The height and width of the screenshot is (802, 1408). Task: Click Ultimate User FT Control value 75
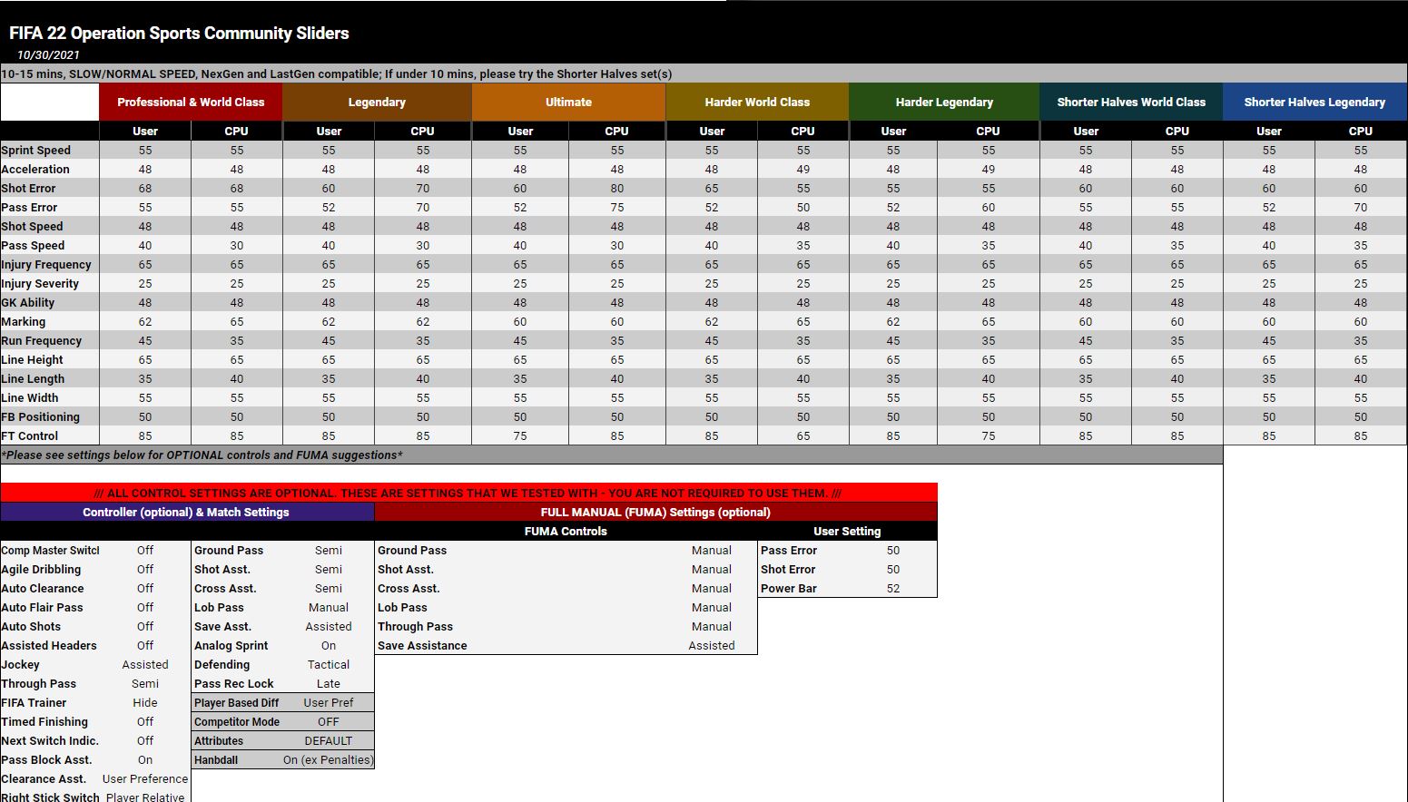(x=520, y=436)
